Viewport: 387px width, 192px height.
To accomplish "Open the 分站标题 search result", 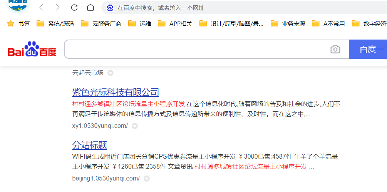I will pyautogui.click(x=89, y=145).
